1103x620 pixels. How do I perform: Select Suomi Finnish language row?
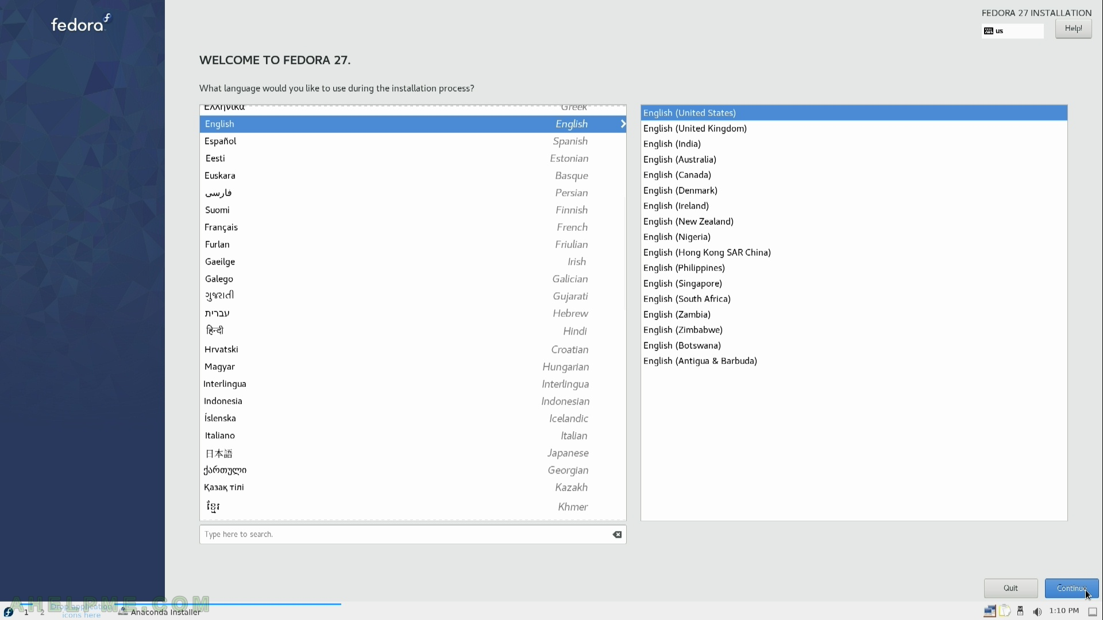(x=412, y=210)
